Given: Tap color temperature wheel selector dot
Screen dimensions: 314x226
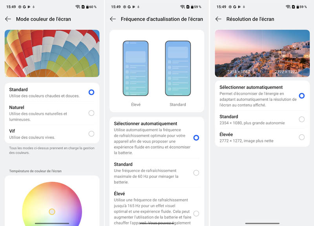Looking at the screenshot, I should click(x=52, y=212).
